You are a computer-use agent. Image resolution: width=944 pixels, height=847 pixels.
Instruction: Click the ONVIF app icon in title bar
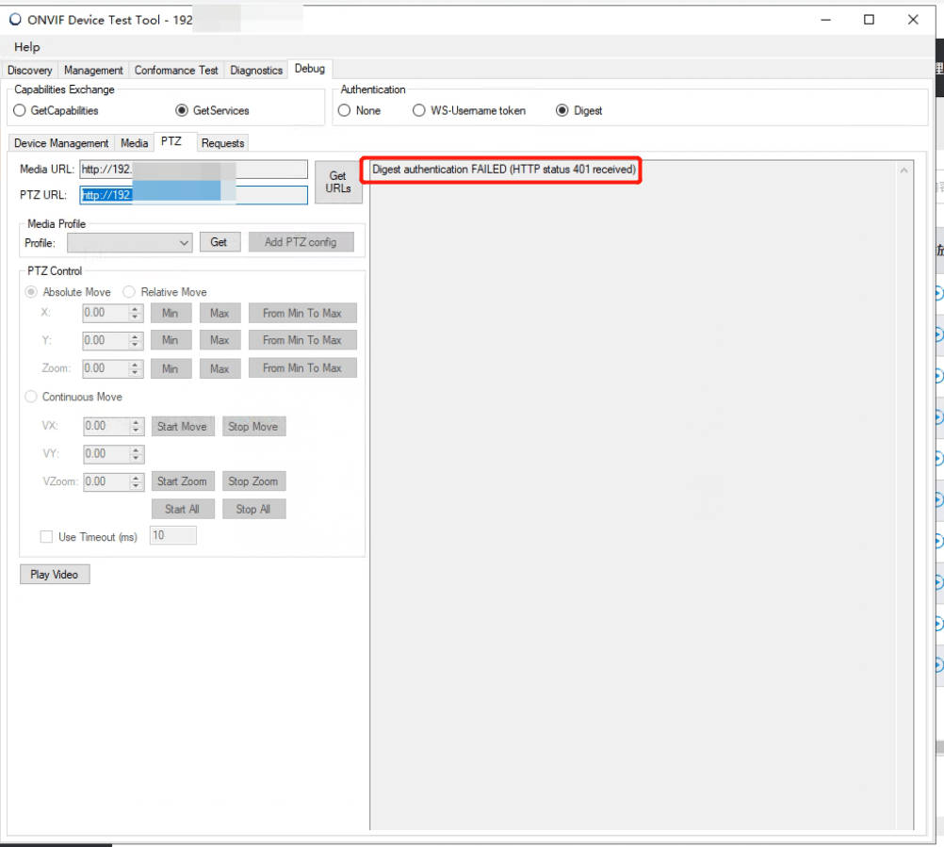(x=15, y=19)
